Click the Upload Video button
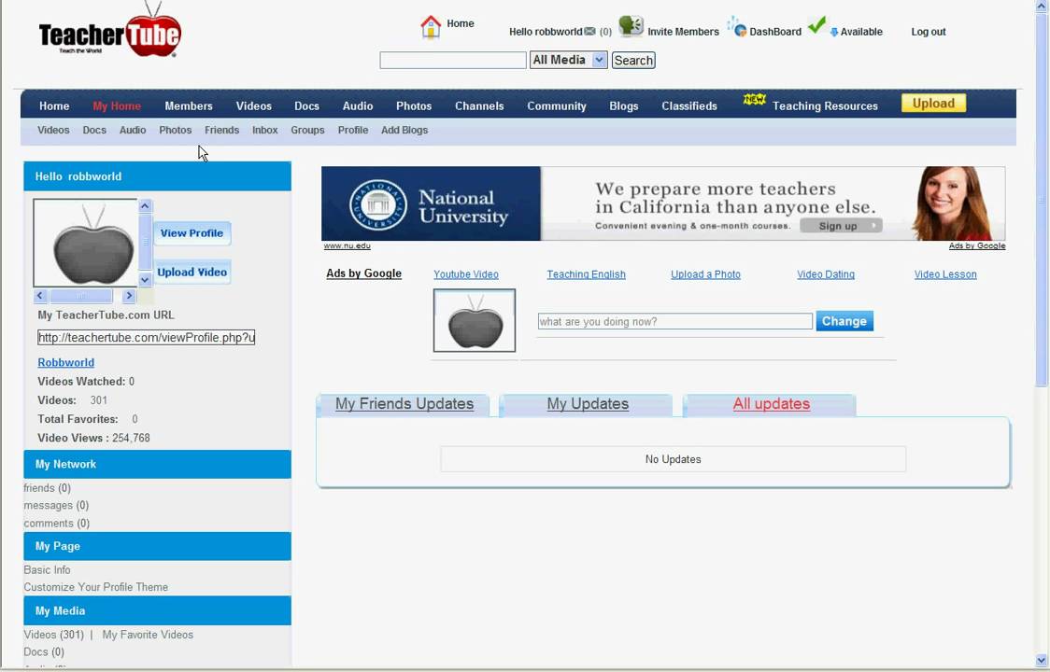 tap(192, 272)
